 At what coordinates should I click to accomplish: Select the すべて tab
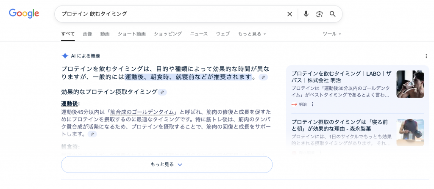tap(68, 34)
